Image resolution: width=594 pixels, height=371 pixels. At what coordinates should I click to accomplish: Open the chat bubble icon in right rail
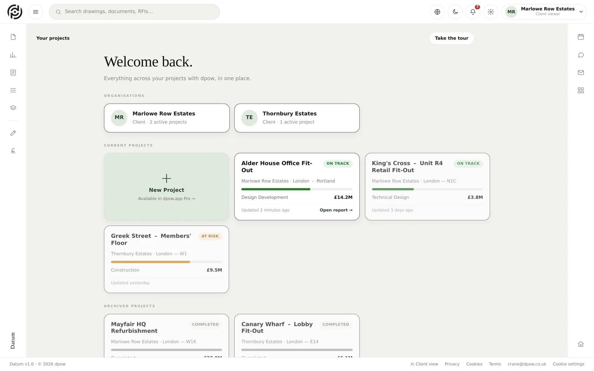coord(581,55)
